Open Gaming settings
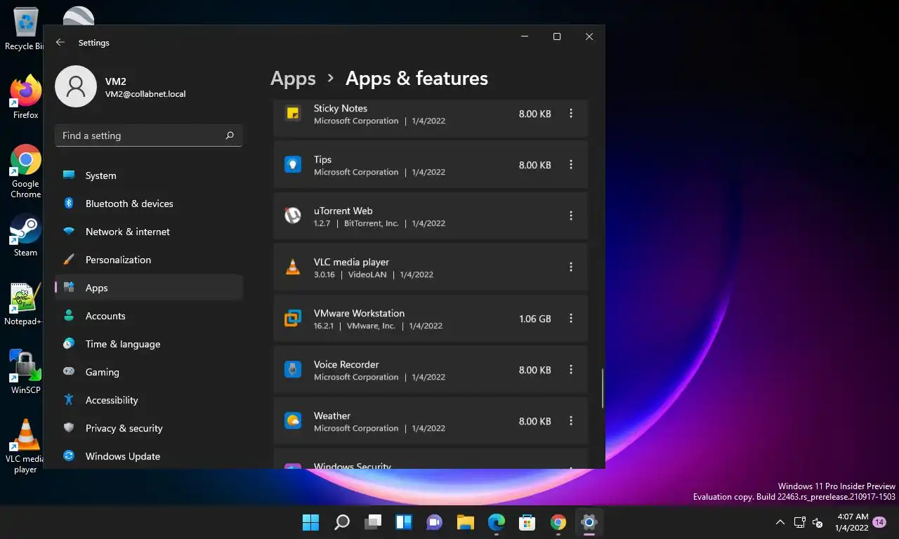The width and height of the screenshot is (899, 539). (x=149, y=372)
